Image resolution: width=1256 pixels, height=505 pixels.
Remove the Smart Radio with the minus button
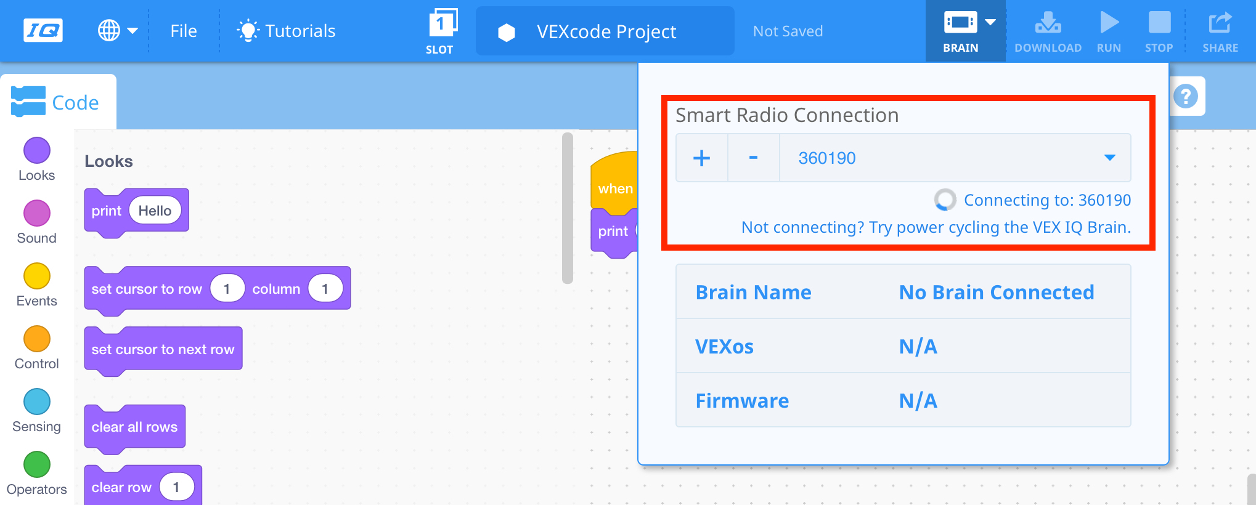point(753,158)
